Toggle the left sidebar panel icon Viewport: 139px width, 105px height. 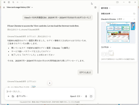(x=9, y=2)
